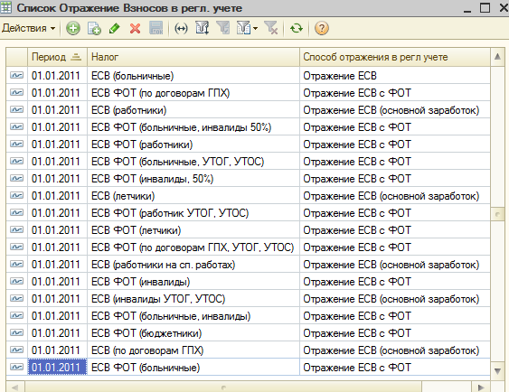Expand the filter history dropdown arrow
This screenshot has height=392, width=509.
click(x=256, y=29)
